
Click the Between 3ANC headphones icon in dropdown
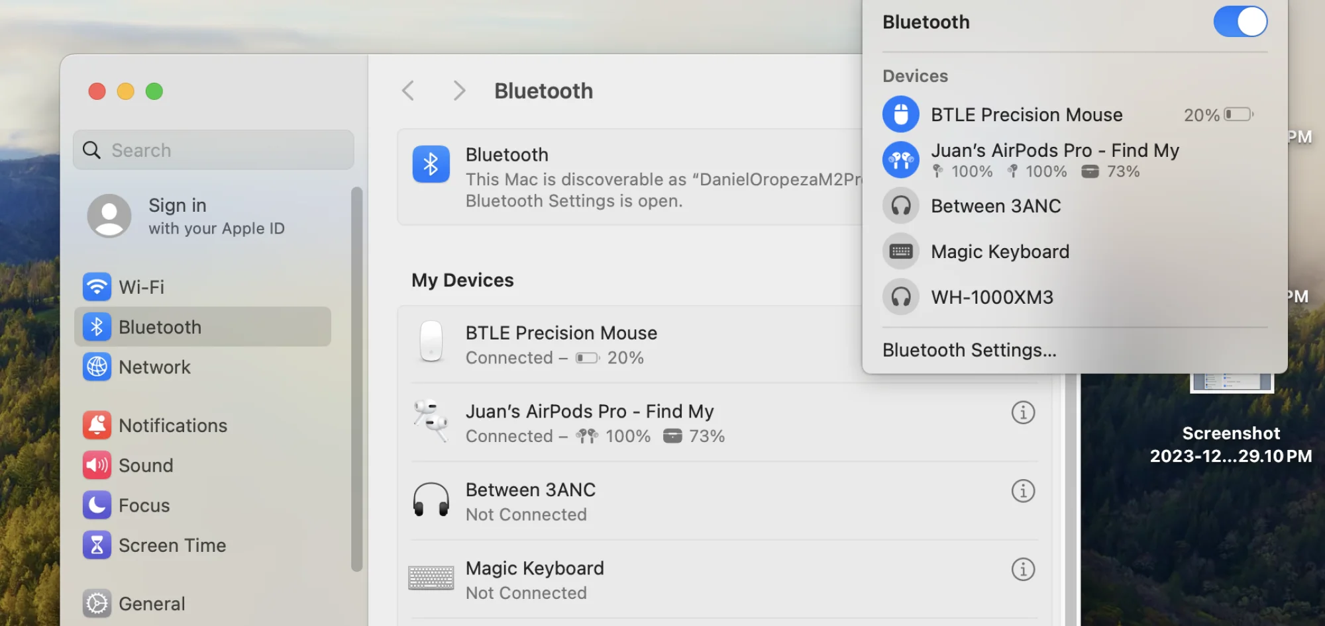[x=900, y=206]
